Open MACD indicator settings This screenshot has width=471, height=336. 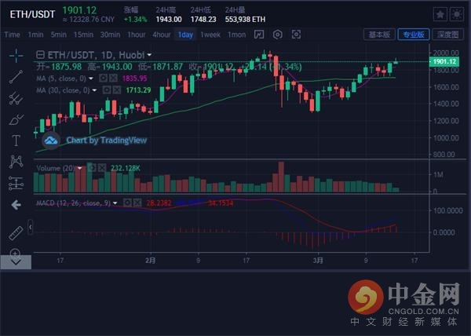[x=127, y=203]
